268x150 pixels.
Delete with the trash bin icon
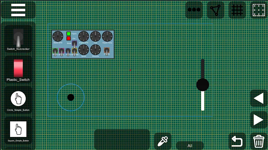[x=259, y=141]
